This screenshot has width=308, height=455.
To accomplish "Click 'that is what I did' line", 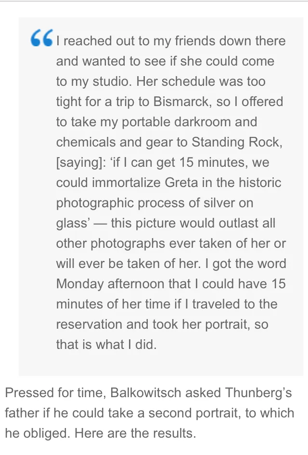I will coord(106,345).
